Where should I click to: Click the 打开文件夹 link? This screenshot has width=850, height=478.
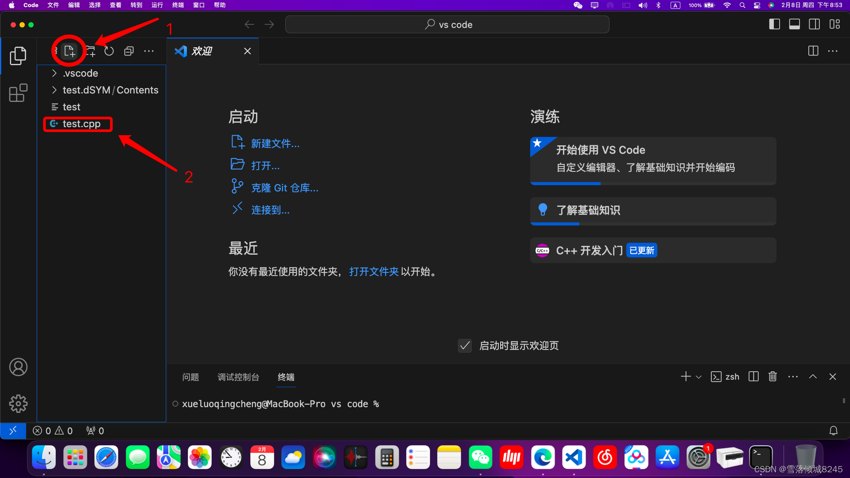pyautogui.click(x=374, y=272)
